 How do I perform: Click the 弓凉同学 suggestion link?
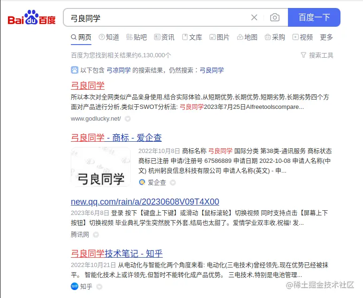point(119,70)
